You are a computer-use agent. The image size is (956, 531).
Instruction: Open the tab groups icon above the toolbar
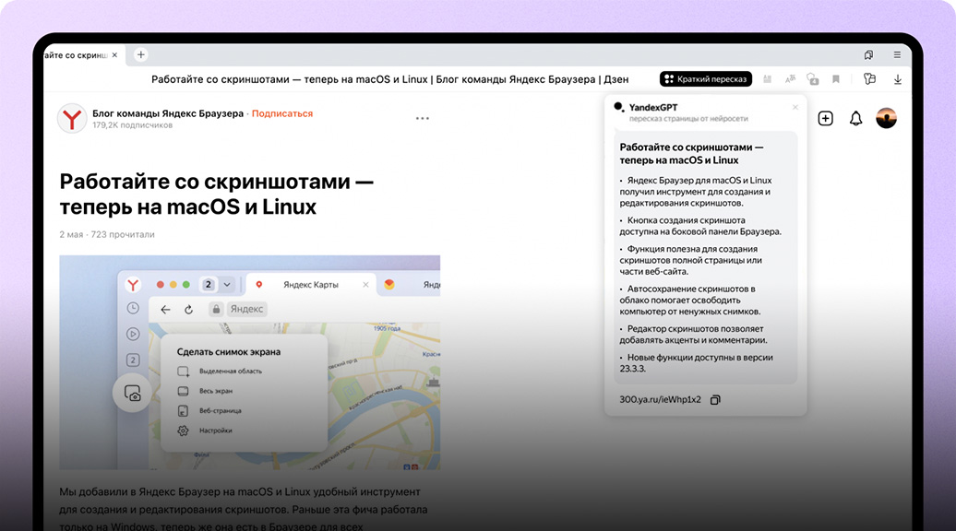pyautogui.click(x=868, y=55)
